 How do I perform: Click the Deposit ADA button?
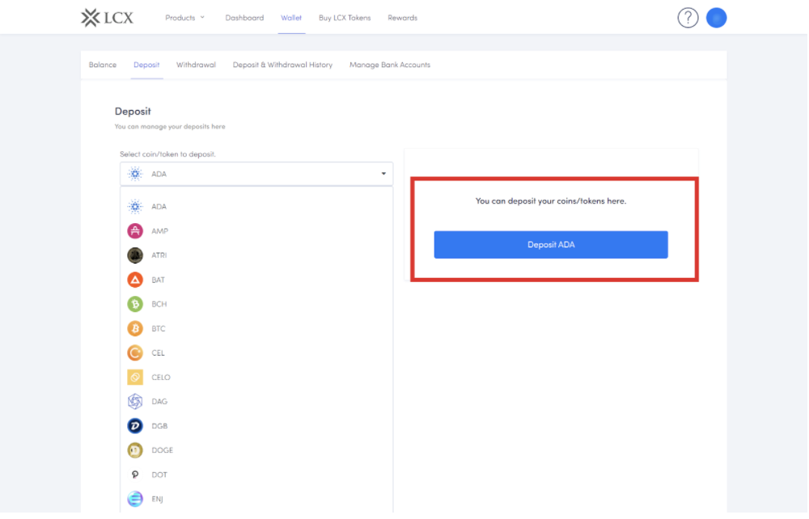pyautogui.click(x=551, y=245)
